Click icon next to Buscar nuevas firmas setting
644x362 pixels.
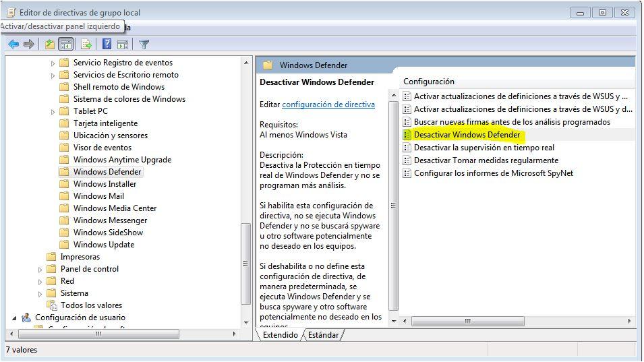click(407, 122)
